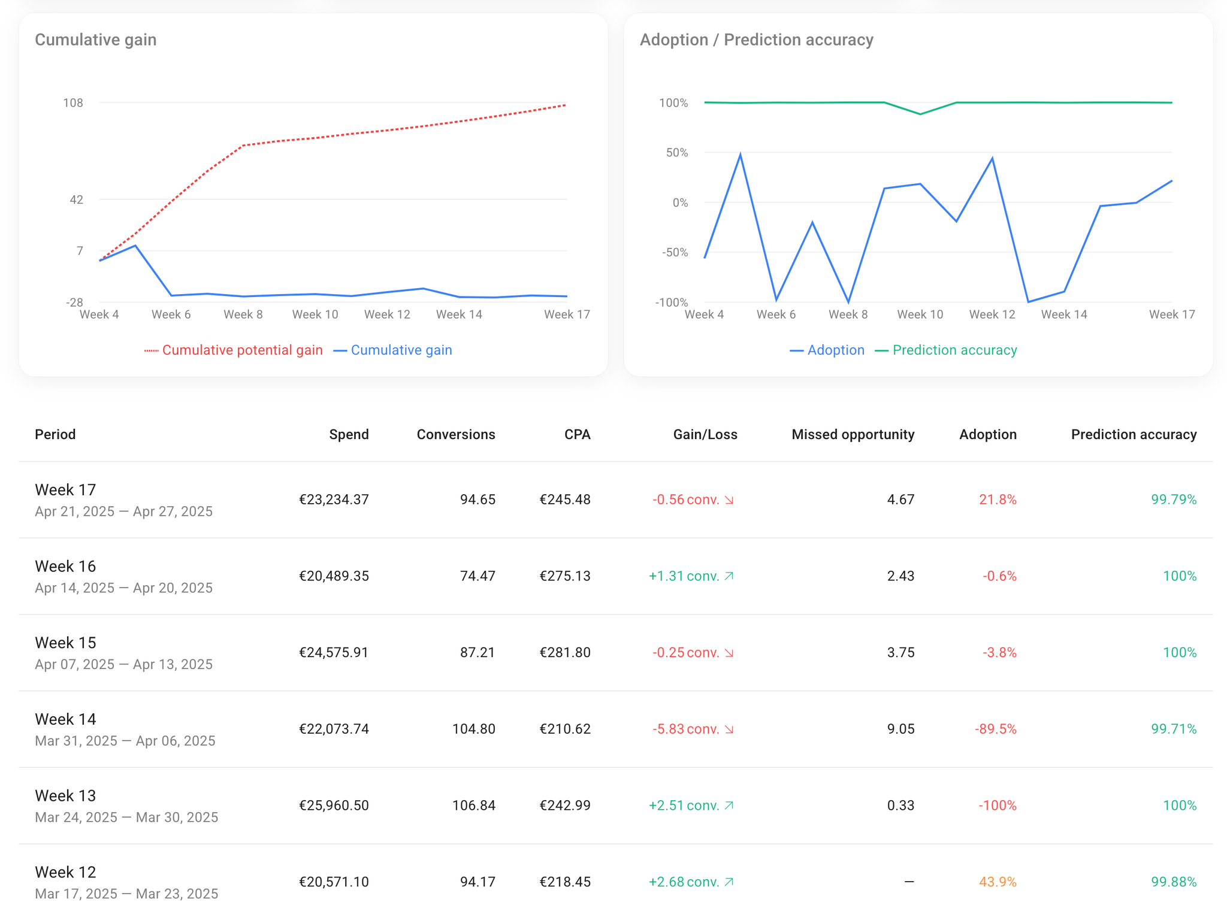Click the Week 10 label on Cumulative gain chart
Viewport: 1227px width, 917px height.
coord(315,314)
